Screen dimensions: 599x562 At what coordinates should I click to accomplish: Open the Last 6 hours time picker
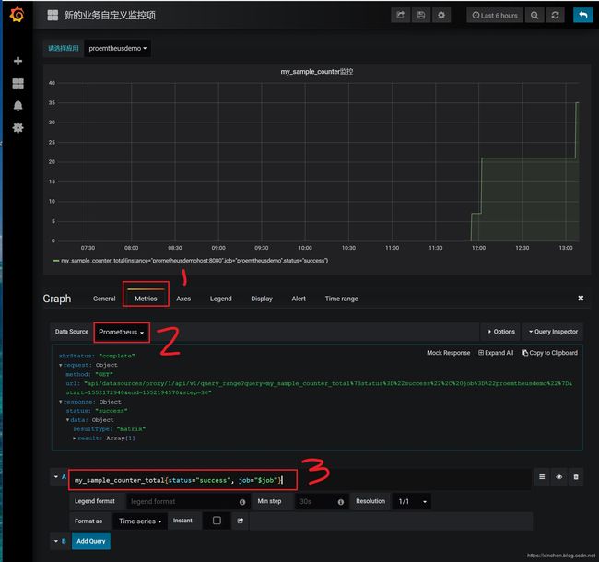click(495, 16)
